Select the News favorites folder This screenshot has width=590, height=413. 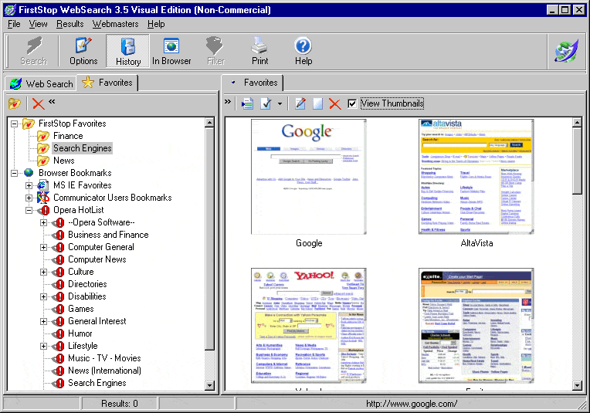pyautogui.click(x=63, y=161)
